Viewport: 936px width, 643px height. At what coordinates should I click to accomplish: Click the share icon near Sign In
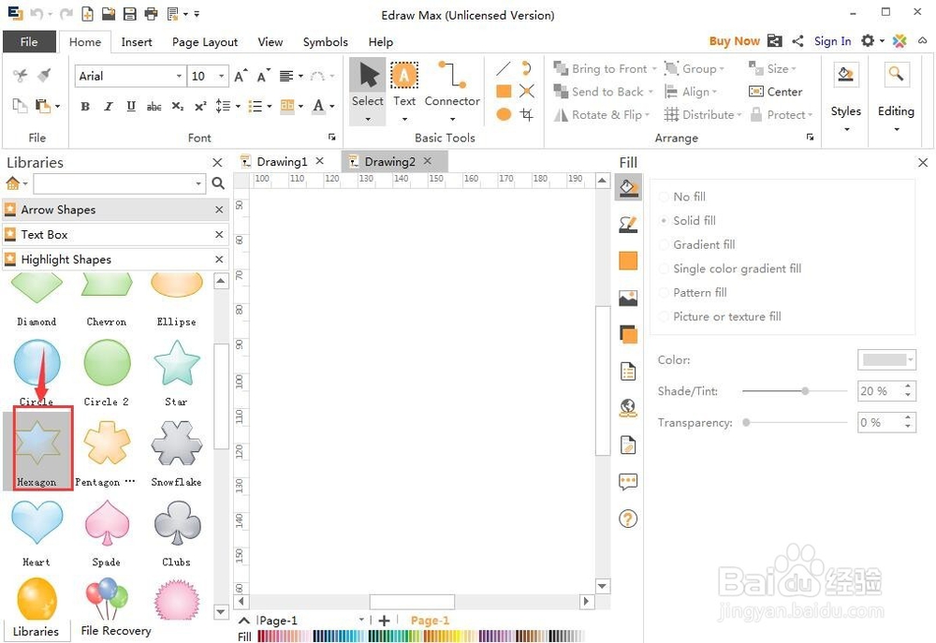point(797,41)
